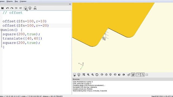Zoom out on the 3D view
The image size is (173, 97).
tap(92, 75)
